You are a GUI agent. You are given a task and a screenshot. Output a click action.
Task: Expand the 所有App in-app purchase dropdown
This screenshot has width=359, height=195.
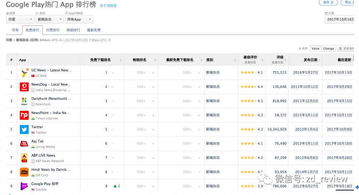[x=79, y=19]
